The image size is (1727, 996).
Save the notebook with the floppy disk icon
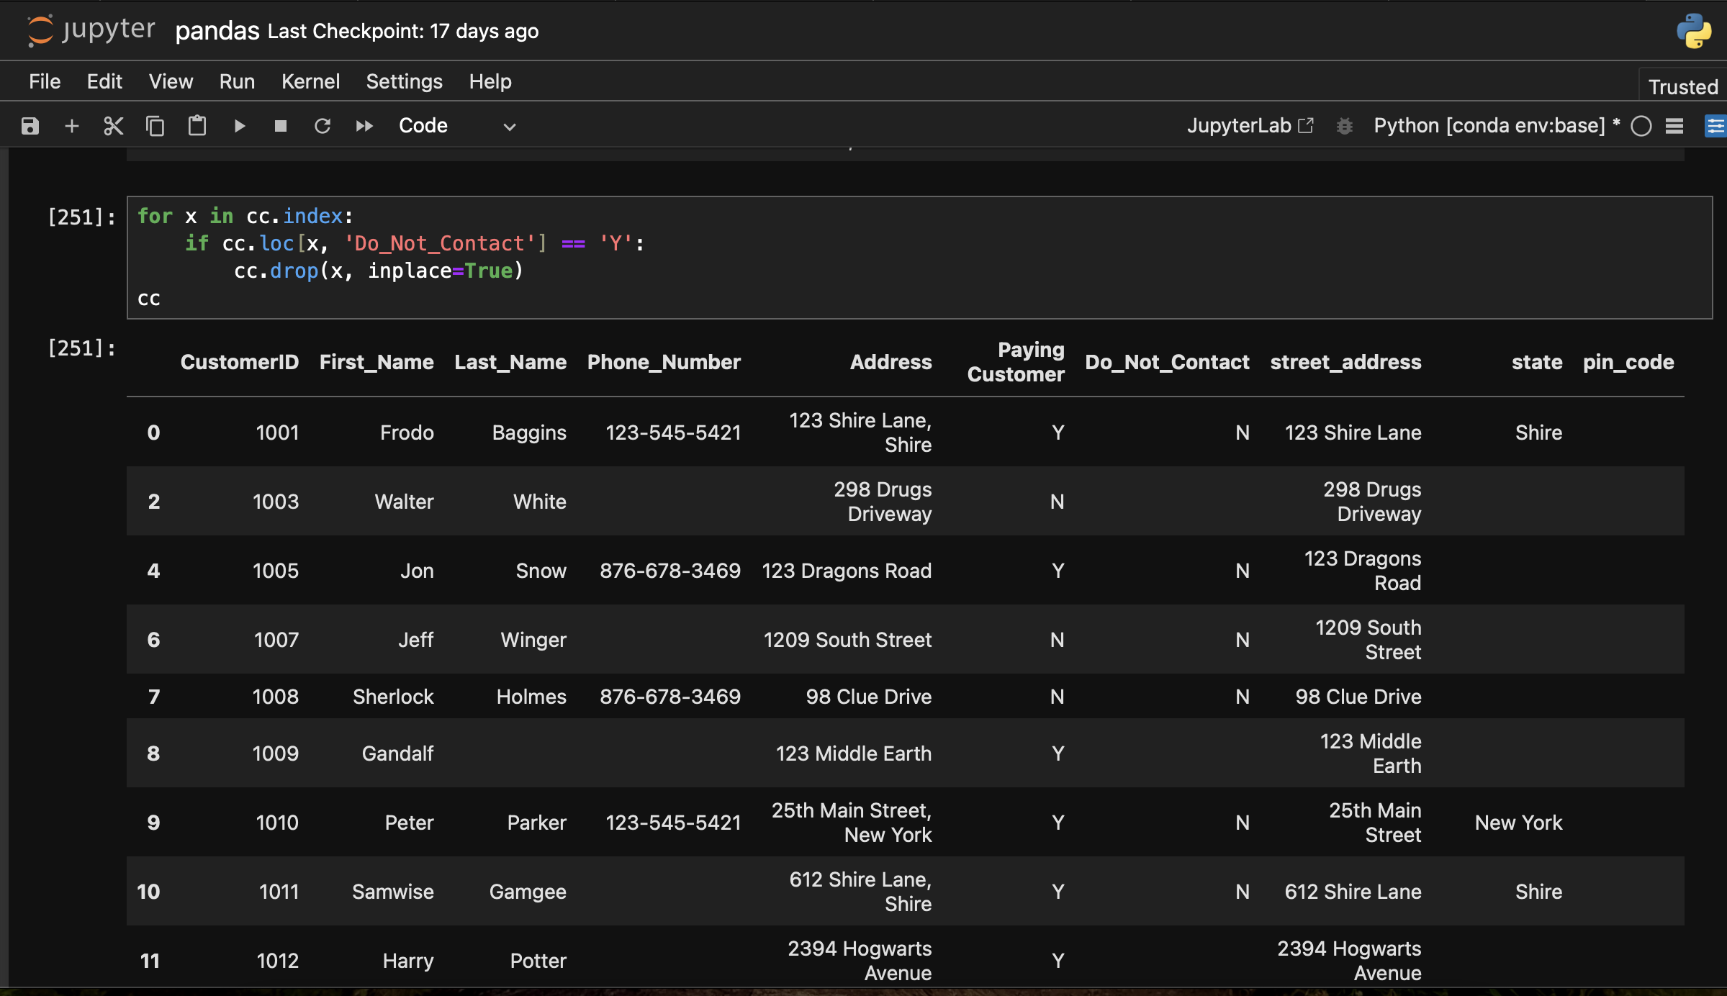(x=30, y=126)
